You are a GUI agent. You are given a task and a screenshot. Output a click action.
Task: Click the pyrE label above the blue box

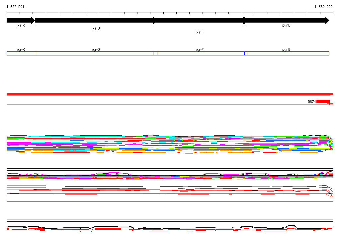(287, 50)
